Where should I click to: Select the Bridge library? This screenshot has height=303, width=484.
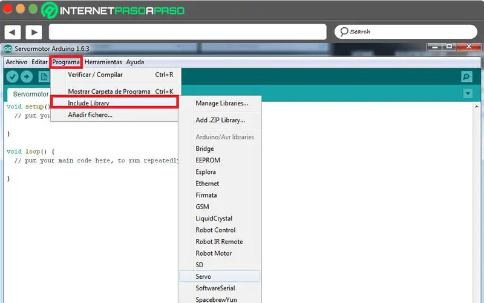click(x=220, y=148)
